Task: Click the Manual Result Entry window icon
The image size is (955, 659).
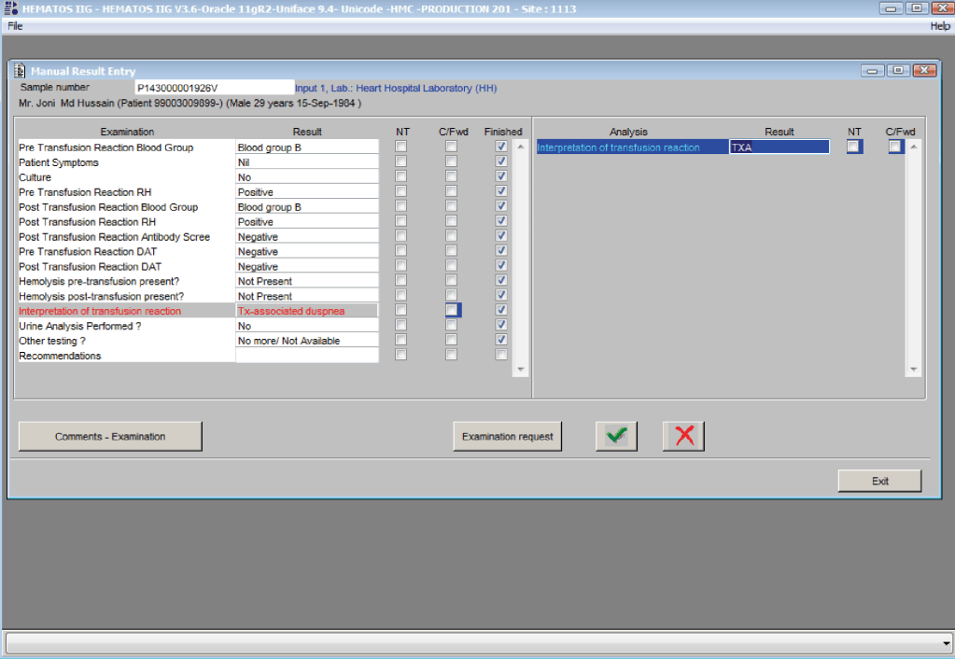Action: coord(21,71)
